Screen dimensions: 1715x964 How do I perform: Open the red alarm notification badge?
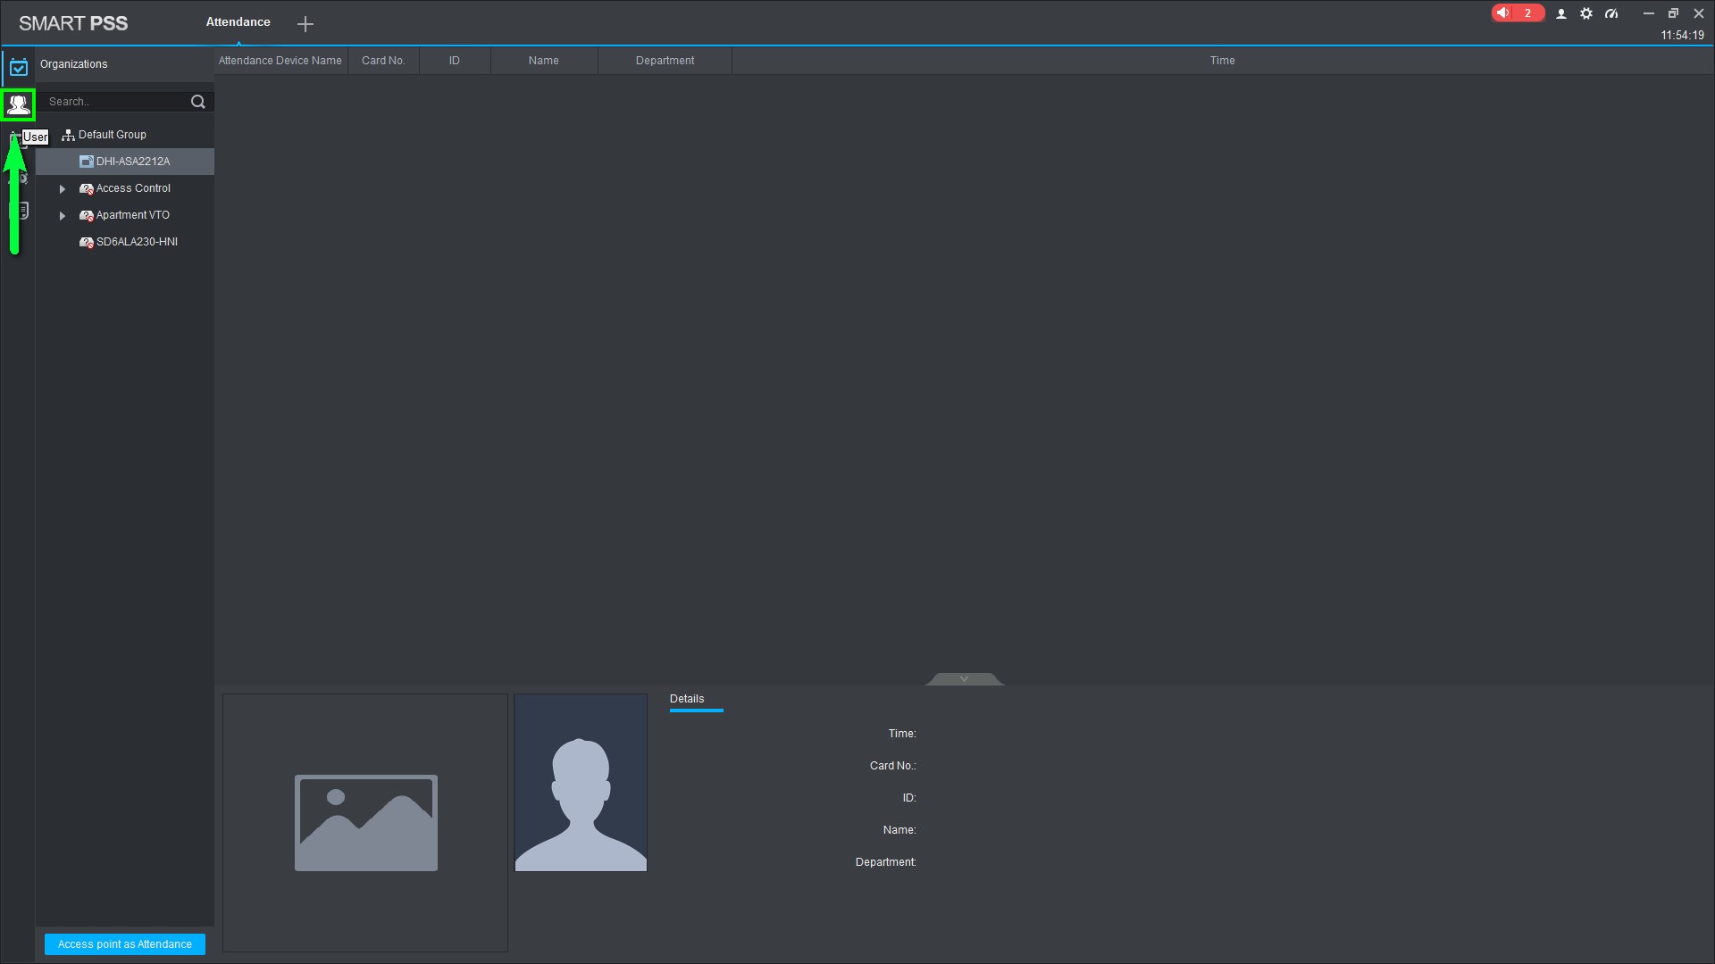click(x=1517, y=13)
